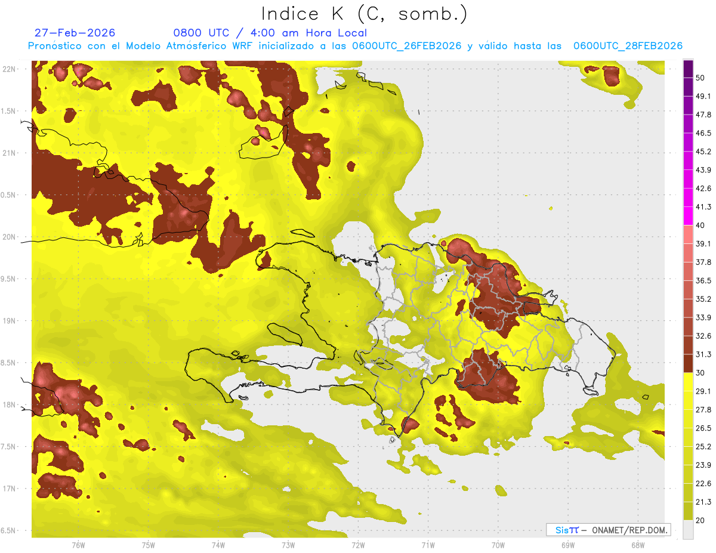The image size is (716, 553).
Task: Click the "74W" longitude label
Action: click(218, 545)
